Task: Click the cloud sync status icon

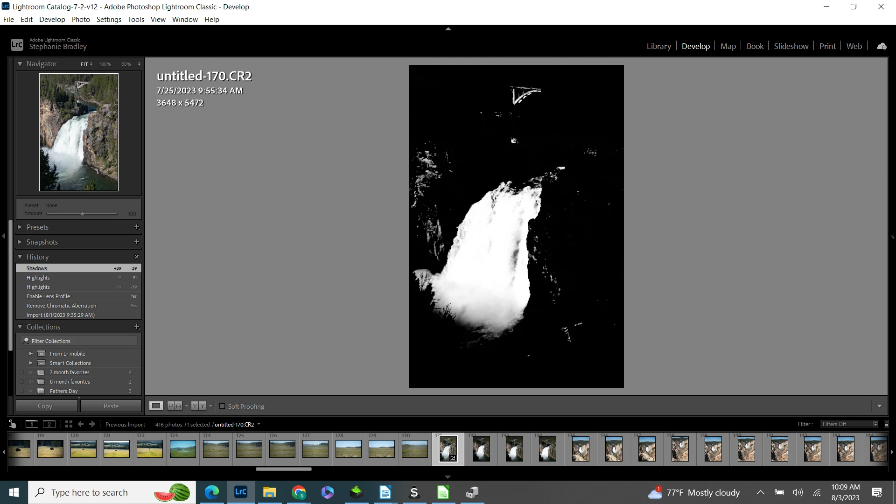Action: (882, 46)
